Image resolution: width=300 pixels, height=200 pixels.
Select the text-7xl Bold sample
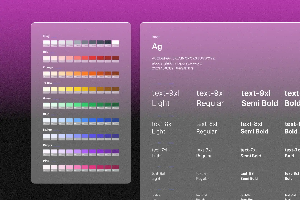[x=292, y=153]
